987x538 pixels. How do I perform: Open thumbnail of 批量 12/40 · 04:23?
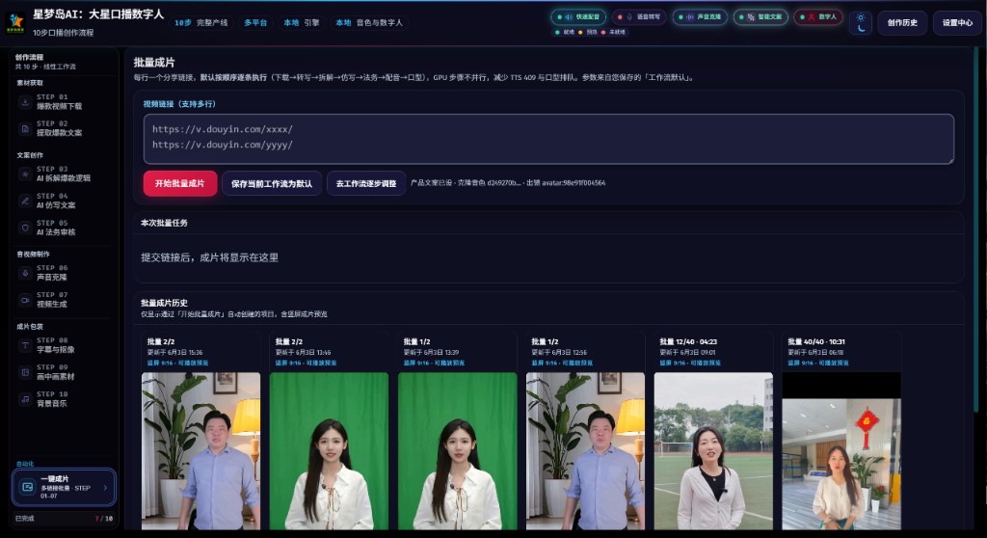[x=713, y=450]
